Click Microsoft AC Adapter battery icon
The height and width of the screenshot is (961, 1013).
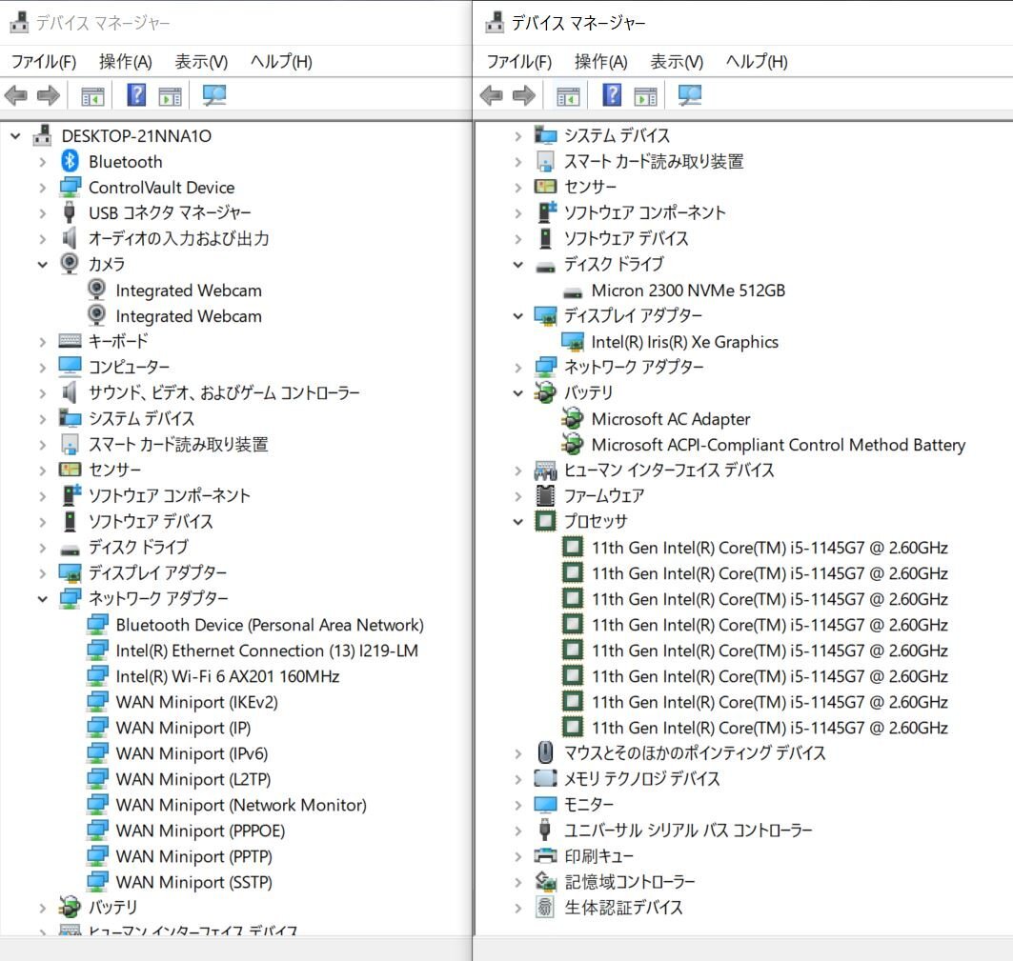[x=573, y=418]
